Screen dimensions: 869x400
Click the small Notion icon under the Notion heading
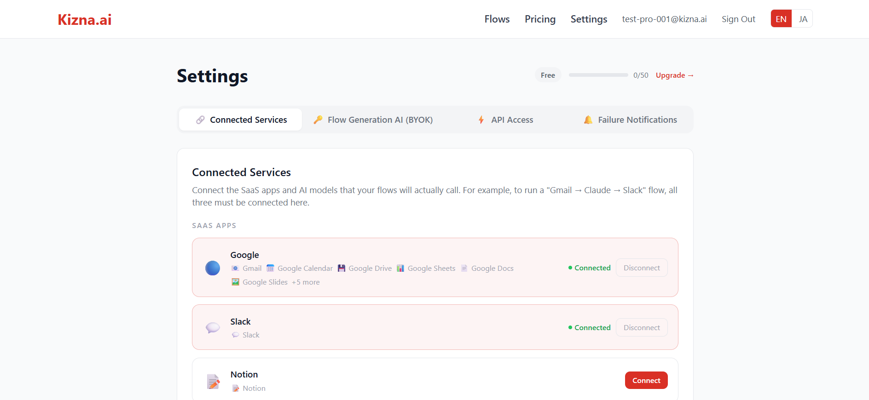(235, 388)
